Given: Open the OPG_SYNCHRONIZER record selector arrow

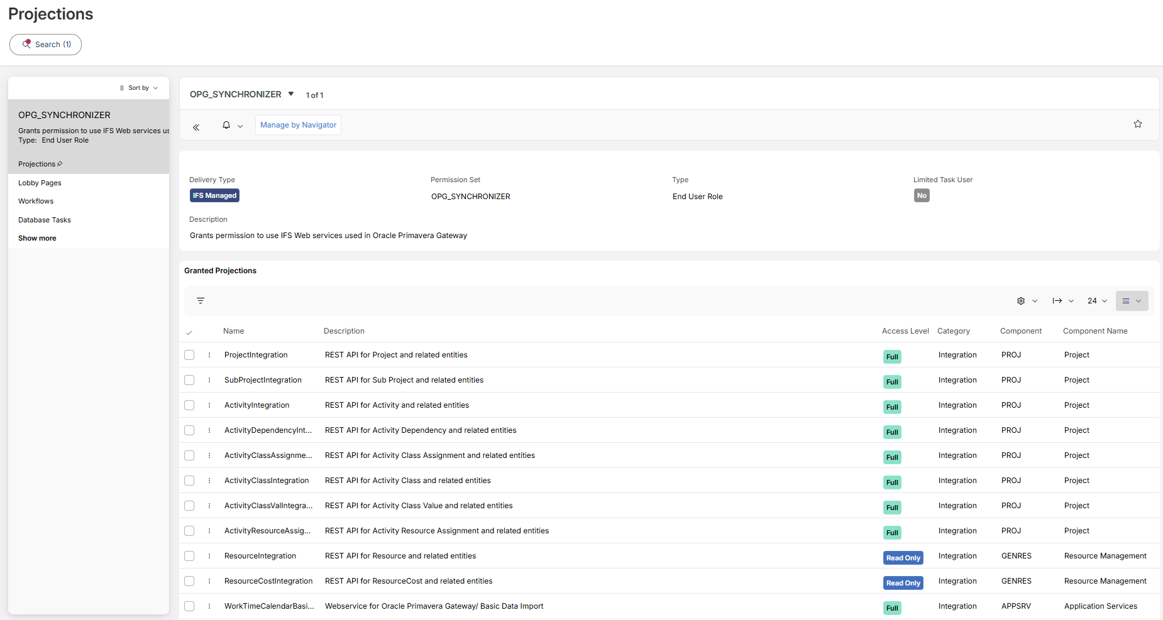Looking at the screenshot, I should (291, 94).
